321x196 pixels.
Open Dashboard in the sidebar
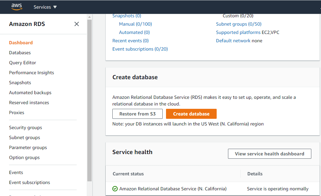[21, 43]
